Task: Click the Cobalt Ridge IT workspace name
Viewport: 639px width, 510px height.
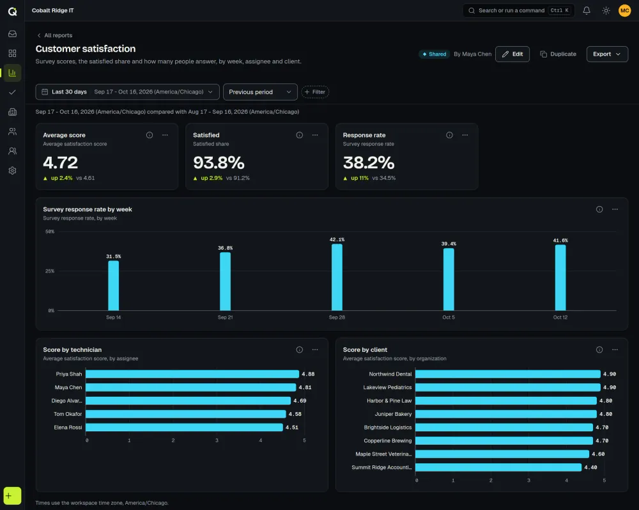Action: point(53,11)
